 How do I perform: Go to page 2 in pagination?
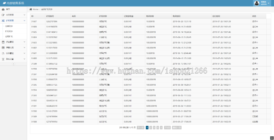[x=151, y=128]
